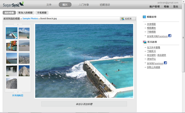Start the 幻灯片 slideshow
185x113 pixels.
tap(128, 19)
